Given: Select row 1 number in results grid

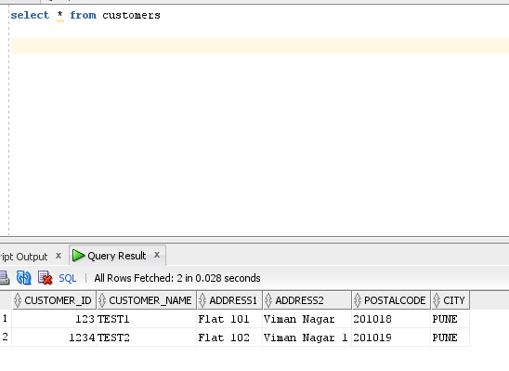Looking at the screenshot, I should 6,318.
